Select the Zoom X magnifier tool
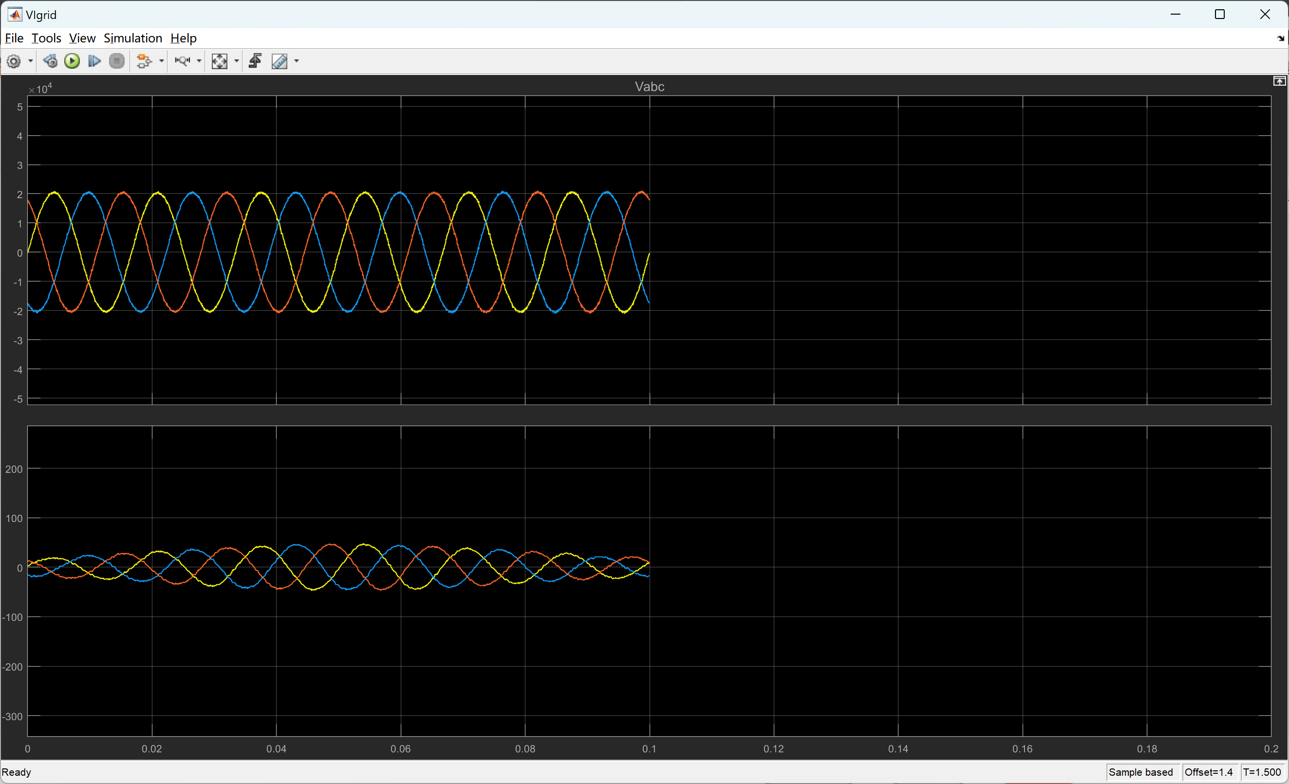1289x784 pixels. (x=182, y=61)
